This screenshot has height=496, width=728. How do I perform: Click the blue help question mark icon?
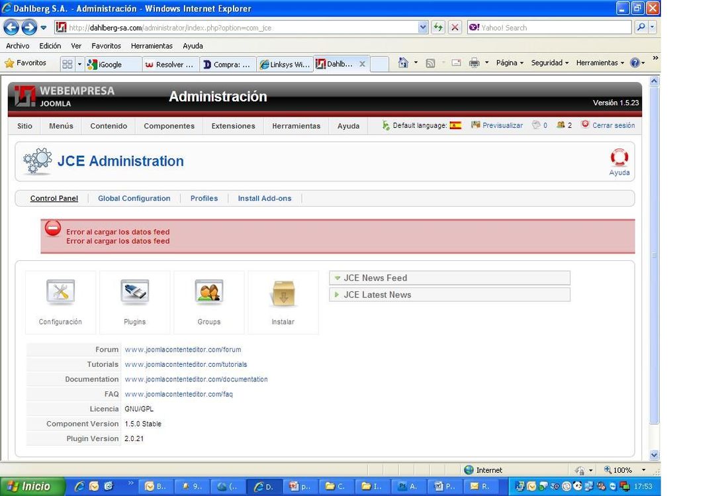point(635,63)
